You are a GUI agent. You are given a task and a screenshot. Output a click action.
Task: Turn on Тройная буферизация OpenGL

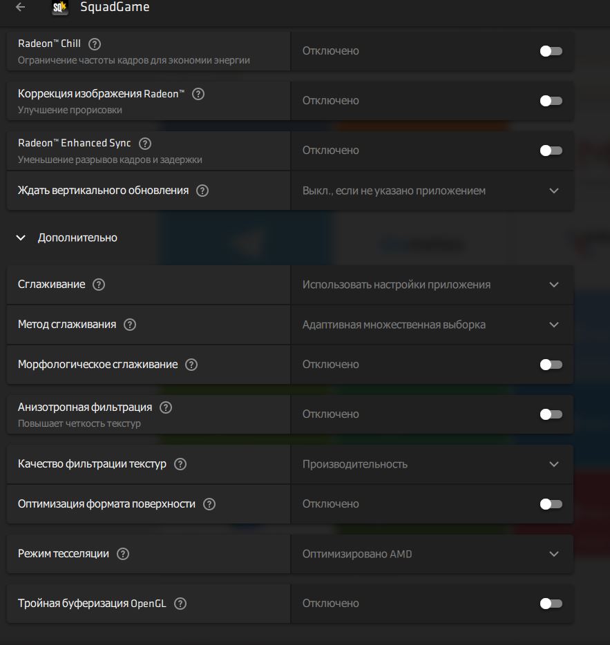(x=551, y=604)
